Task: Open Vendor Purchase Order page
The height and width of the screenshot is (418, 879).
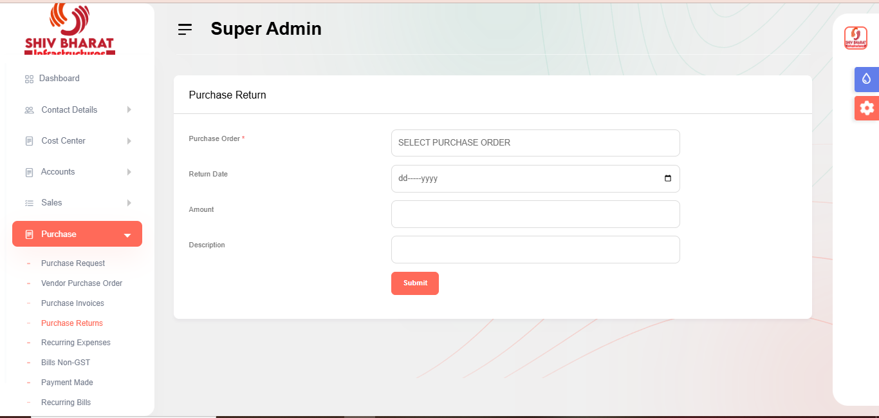Action: coord(82,283)
